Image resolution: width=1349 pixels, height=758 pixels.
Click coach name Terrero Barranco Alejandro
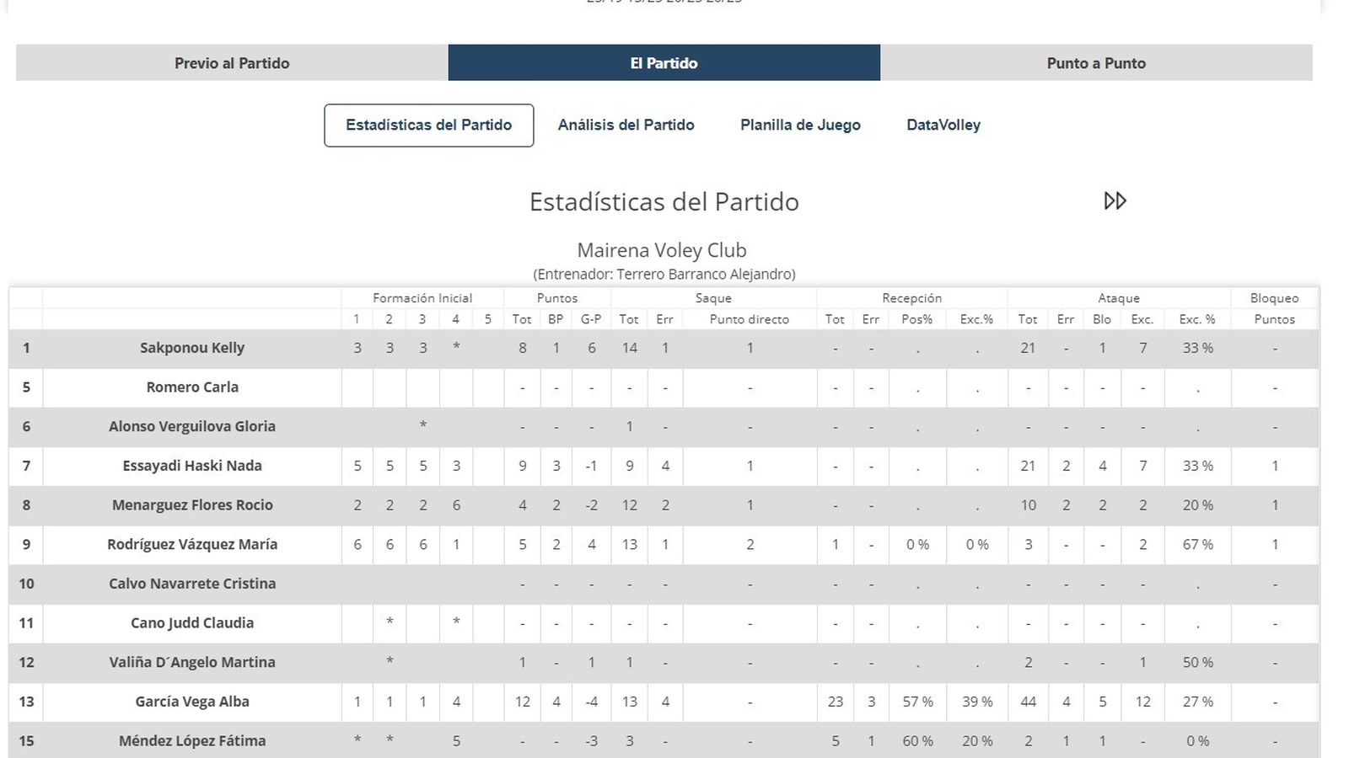663,274
